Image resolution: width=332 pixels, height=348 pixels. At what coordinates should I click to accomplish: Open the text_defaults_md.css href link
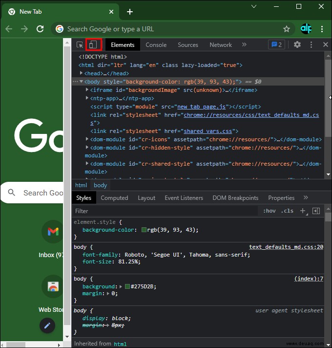tap(251, 115)
